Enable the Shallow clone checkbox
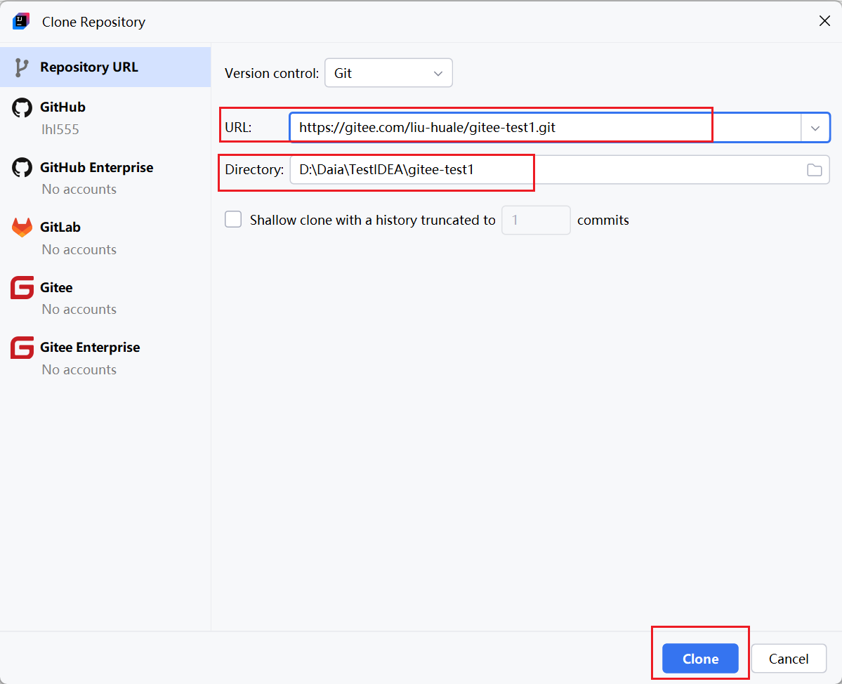Viewport: 842px width, 684px height. (233, 220)
